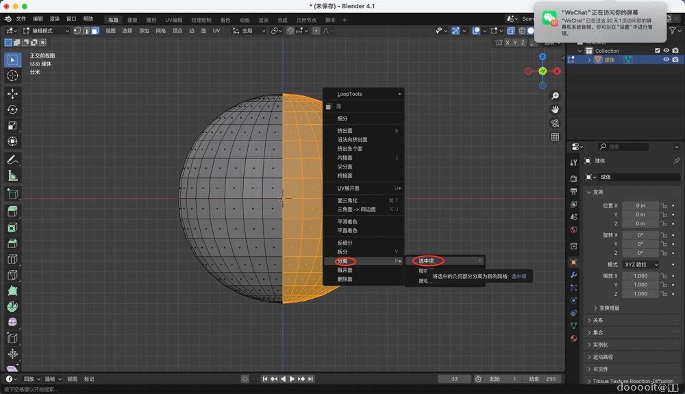Expand the 变换增量 section
This screenshot has height=394, width=685.
[x=609, y=308]
